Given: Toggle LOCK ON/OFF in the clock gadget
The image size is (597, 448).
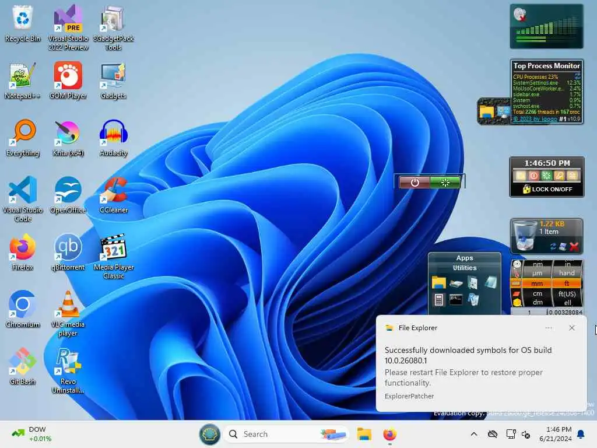Looking at the screenshot, I should click(x=547, y=190).
